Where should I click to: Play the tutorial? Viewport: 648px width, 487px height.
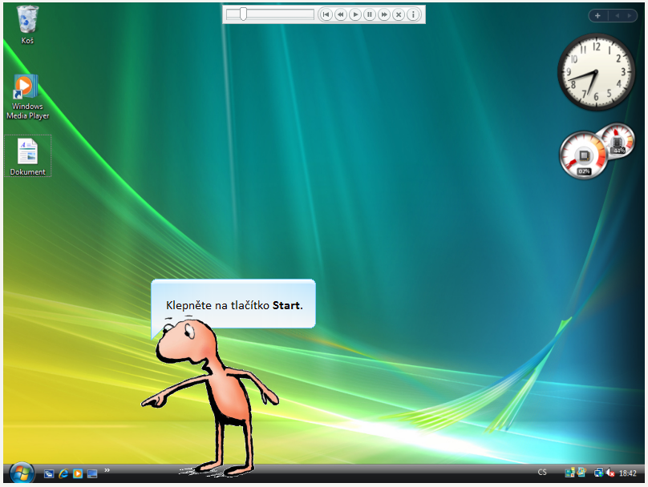[x=355, y=14]
